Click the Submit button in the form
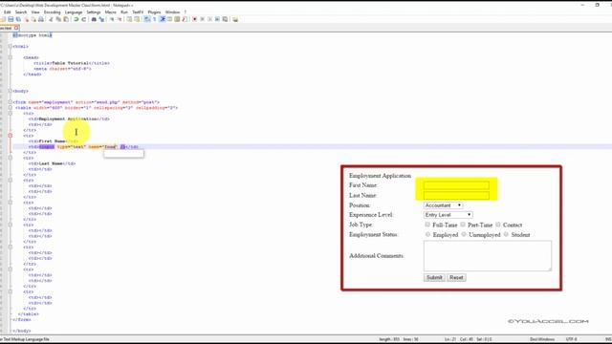 [x=434, y=277]
